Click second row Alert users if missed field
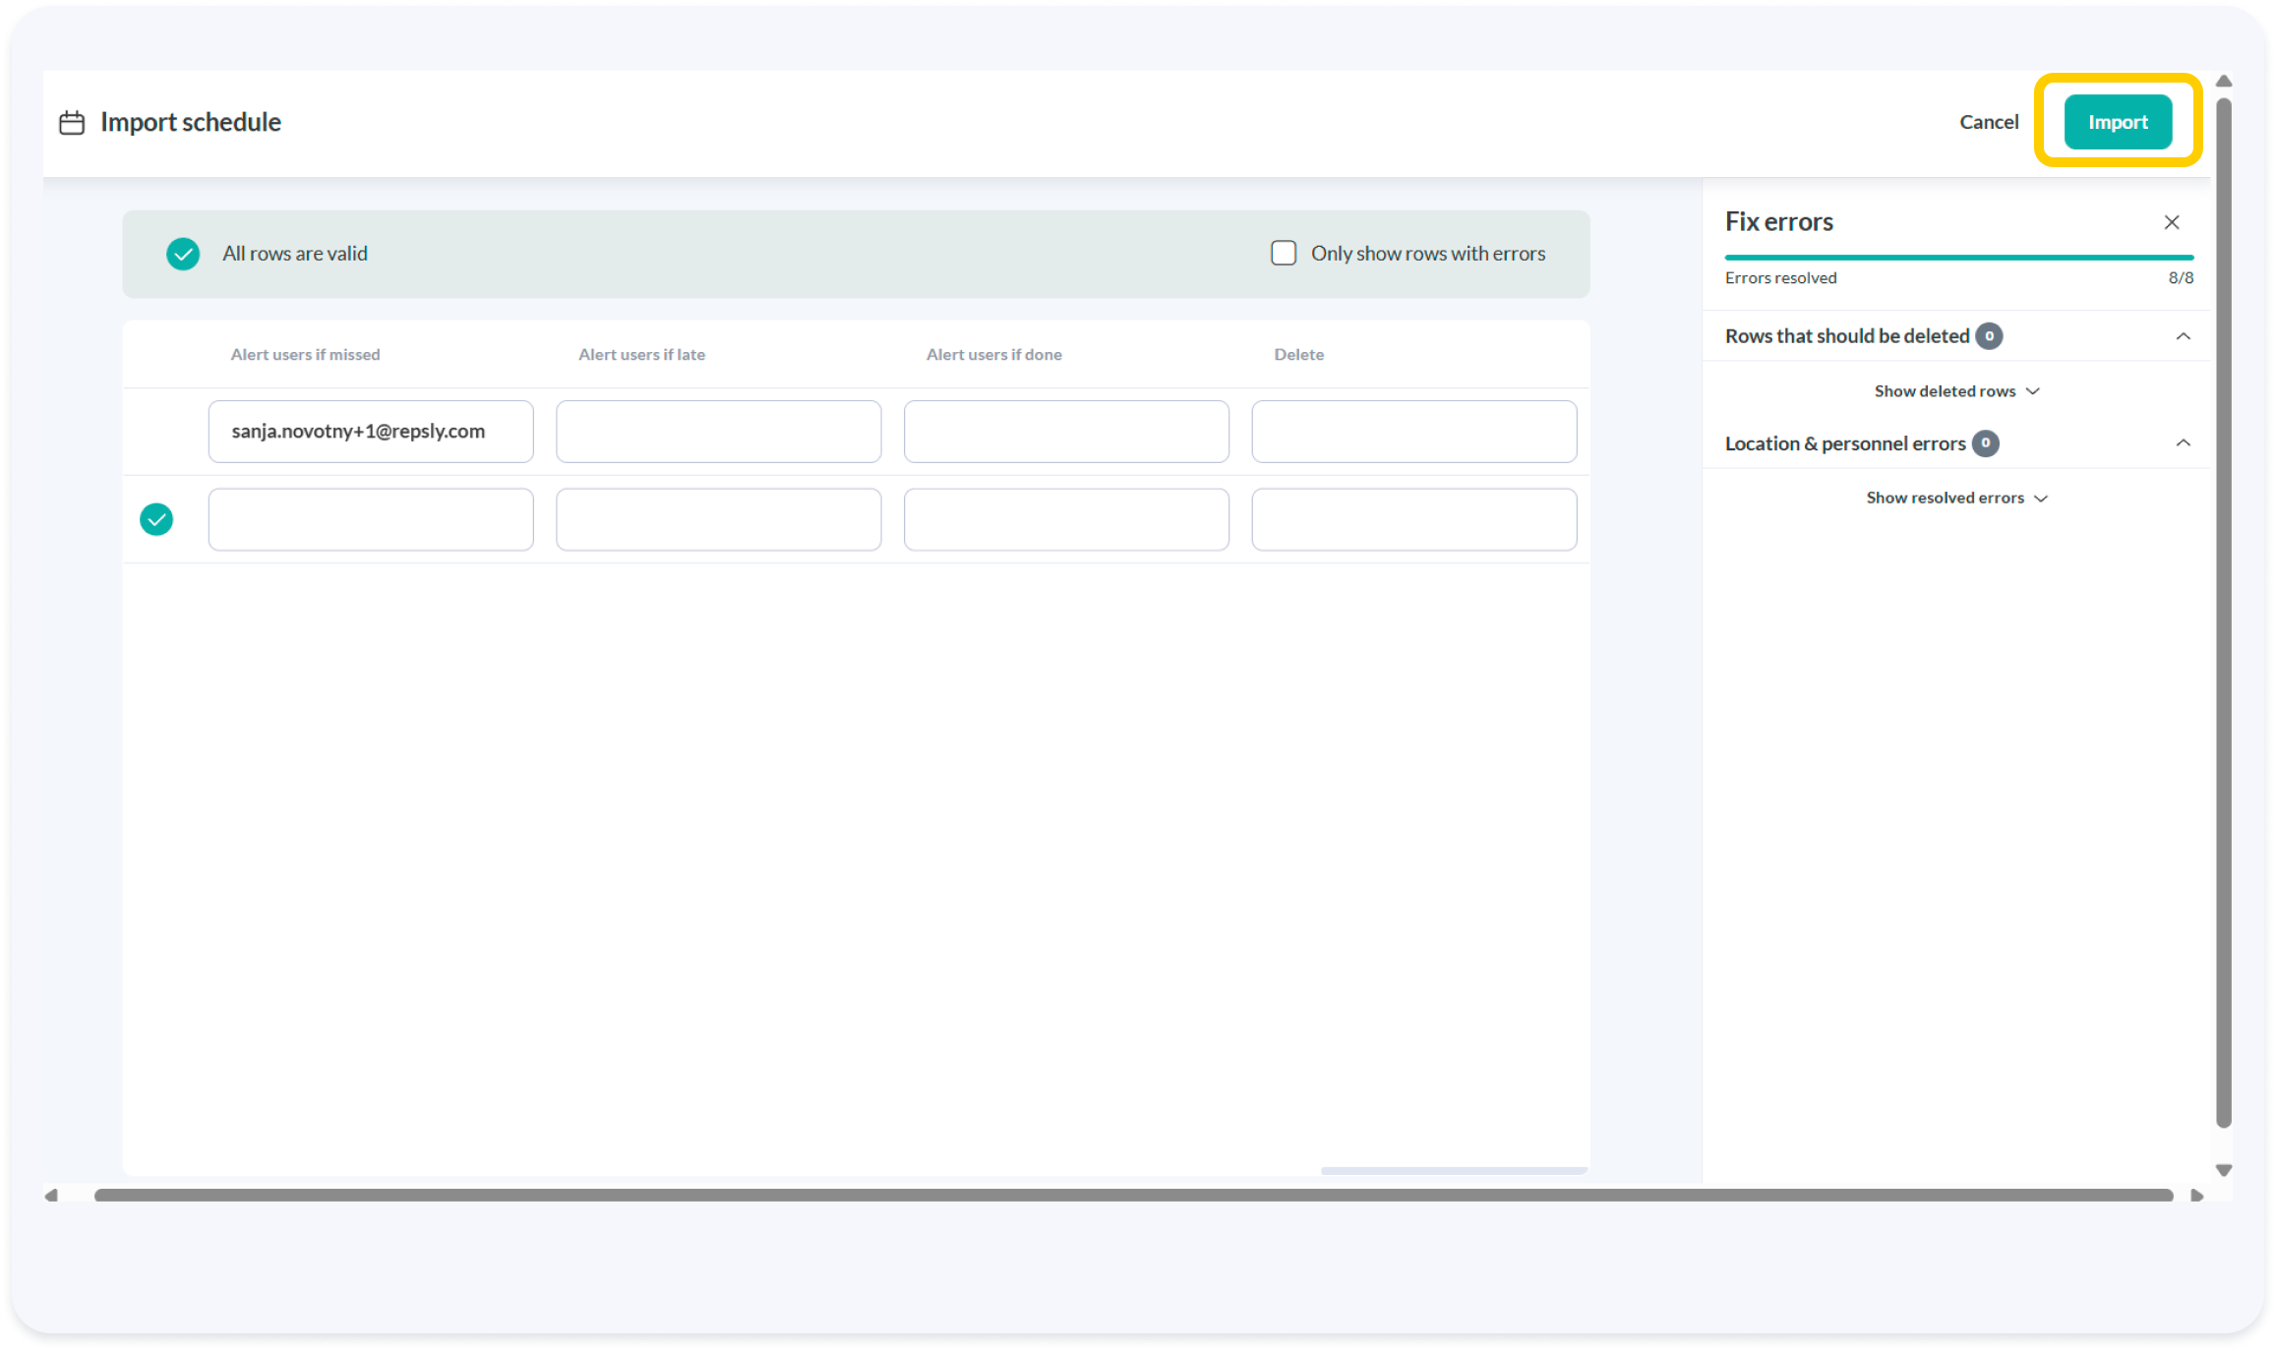This screenshot has width=2276, height=1351. tap(371, 520)
